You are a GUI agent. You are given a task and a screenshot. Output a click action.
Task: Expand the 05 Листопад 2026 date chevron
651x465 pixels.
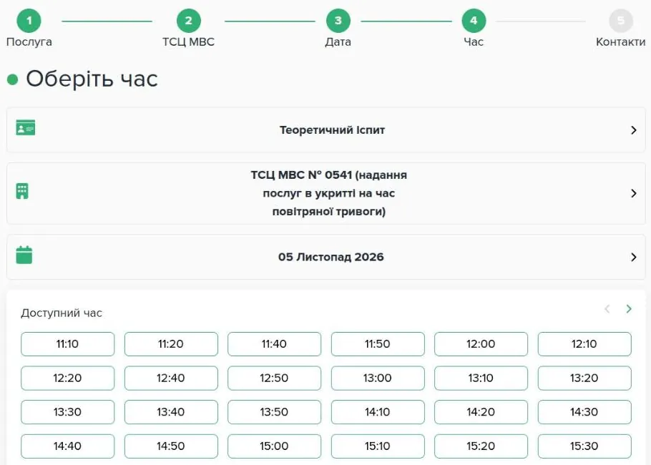coord(634,257)
